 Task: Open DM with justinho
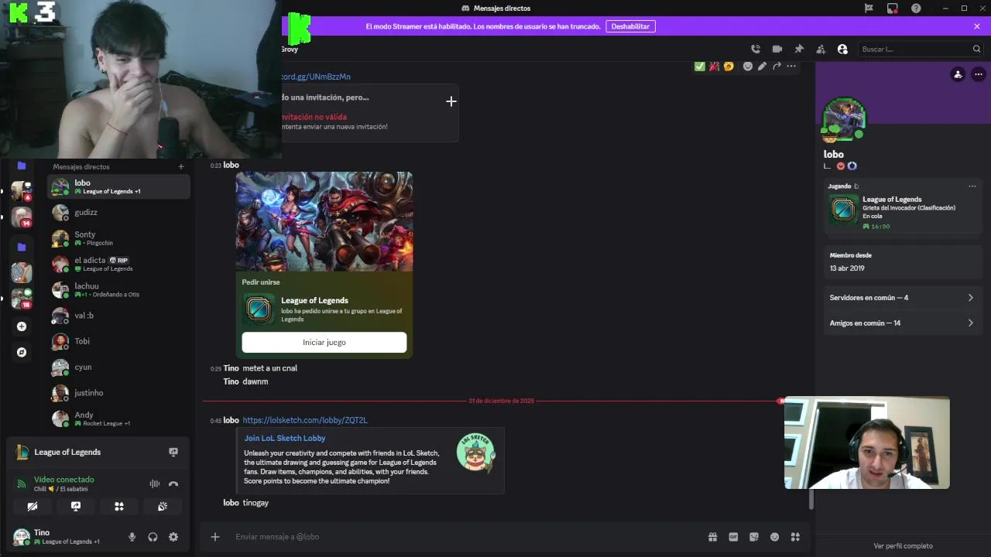pos(118,393)
